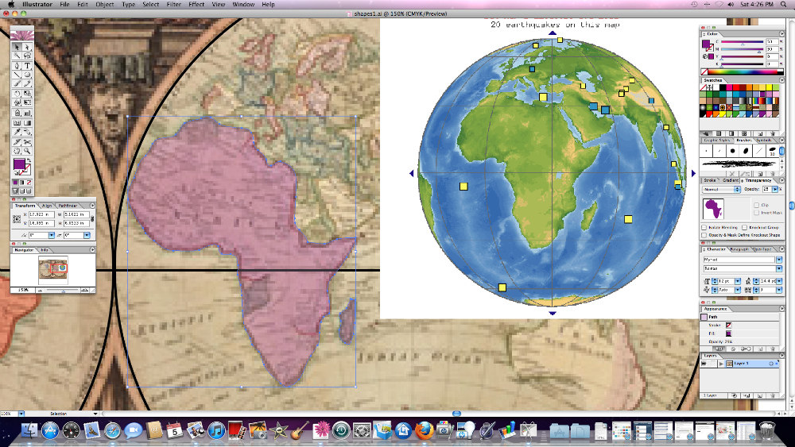Click trash icon in Swatches panel
Image resolution: width=795 pixels, height=447 pixels.
[x=773, y=133]
